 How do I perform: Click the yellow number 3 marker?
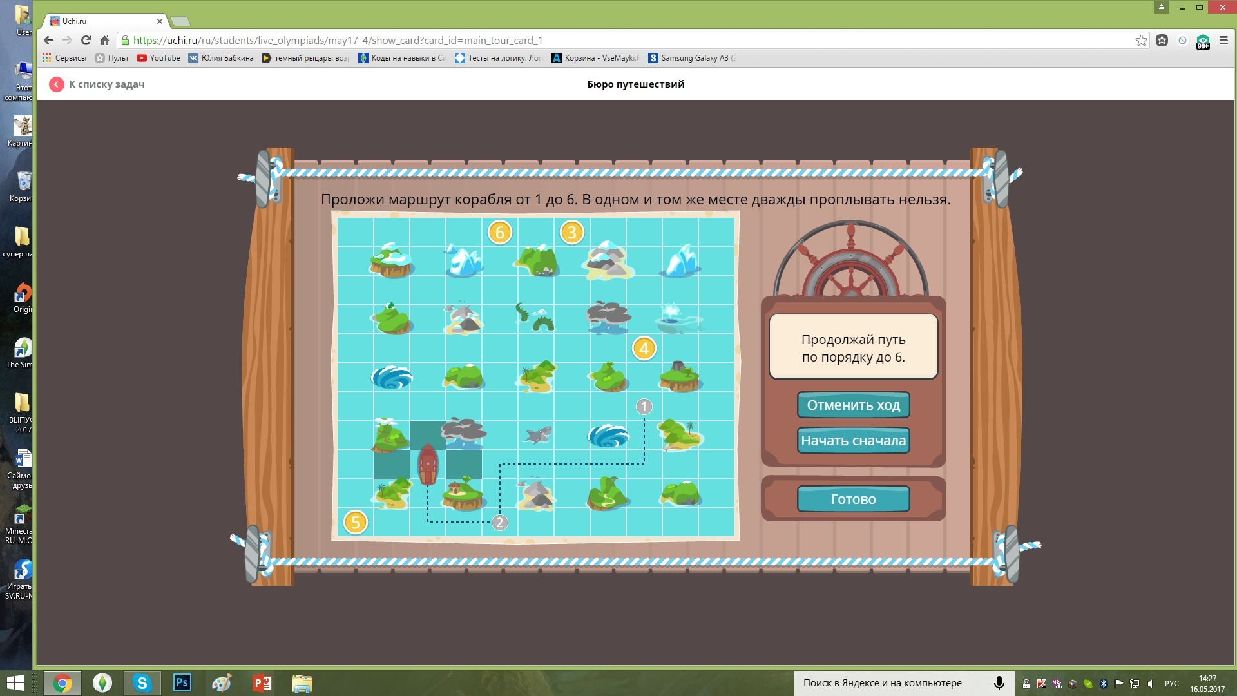(571, 233)
